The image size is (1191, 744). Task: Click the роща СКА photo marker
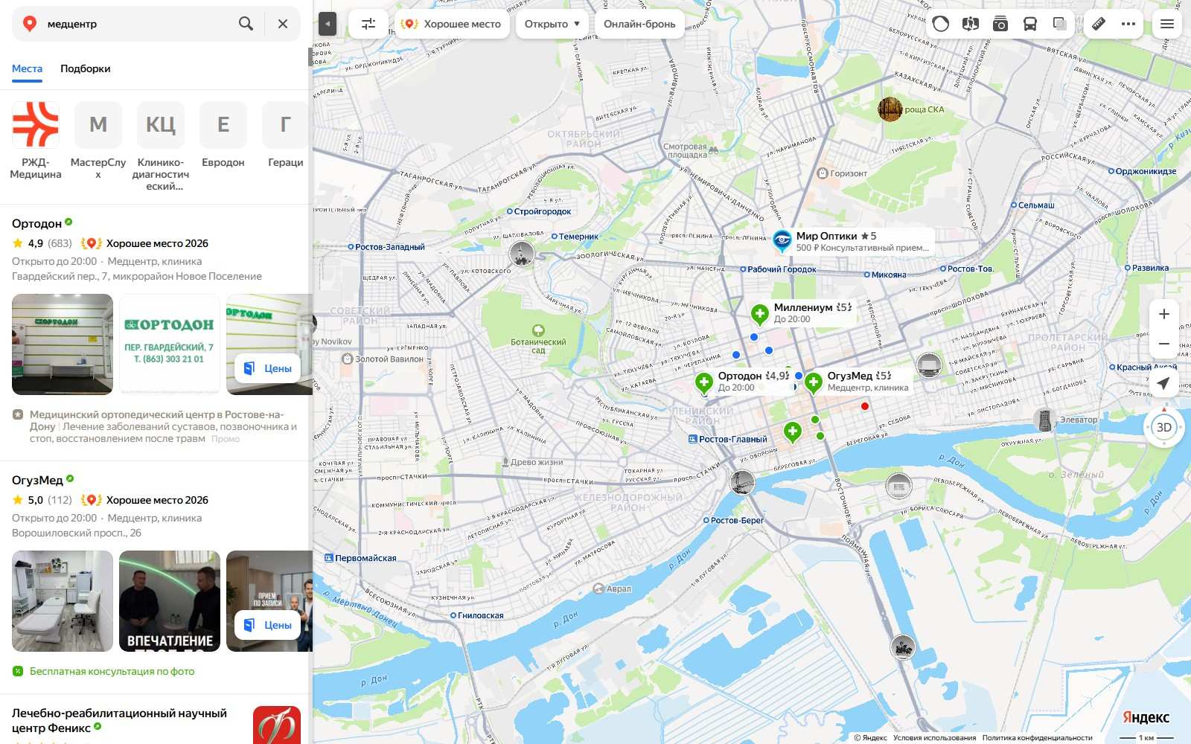coord(890,109)
